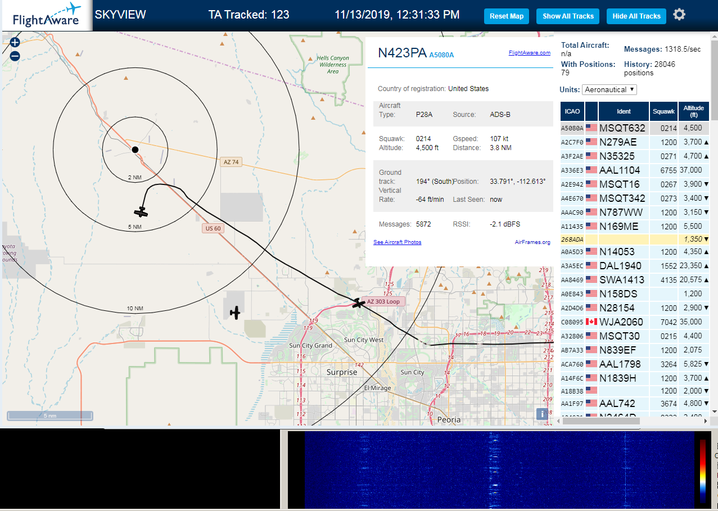Select the DAL1940 aircraft row
This screenshot has width=718, height=511.
tap(635, 265)
